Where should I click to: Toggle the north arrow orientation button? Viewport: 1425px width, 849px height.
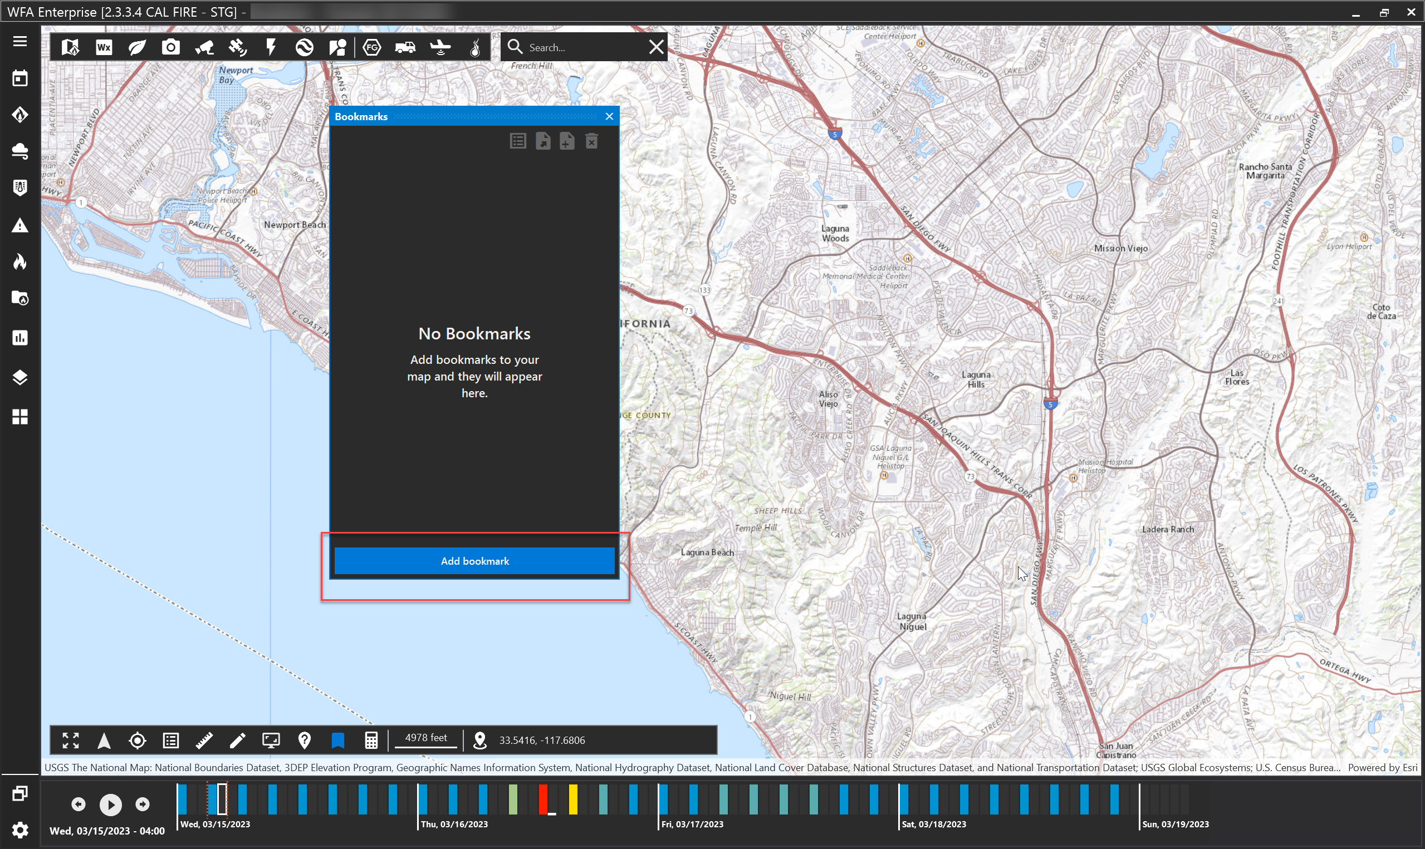(104, 741)
